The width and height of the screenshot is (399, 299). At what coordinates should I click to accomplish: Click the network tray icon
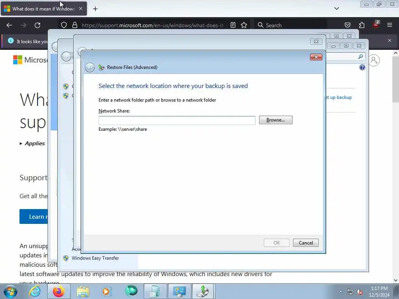pos(350,292)
